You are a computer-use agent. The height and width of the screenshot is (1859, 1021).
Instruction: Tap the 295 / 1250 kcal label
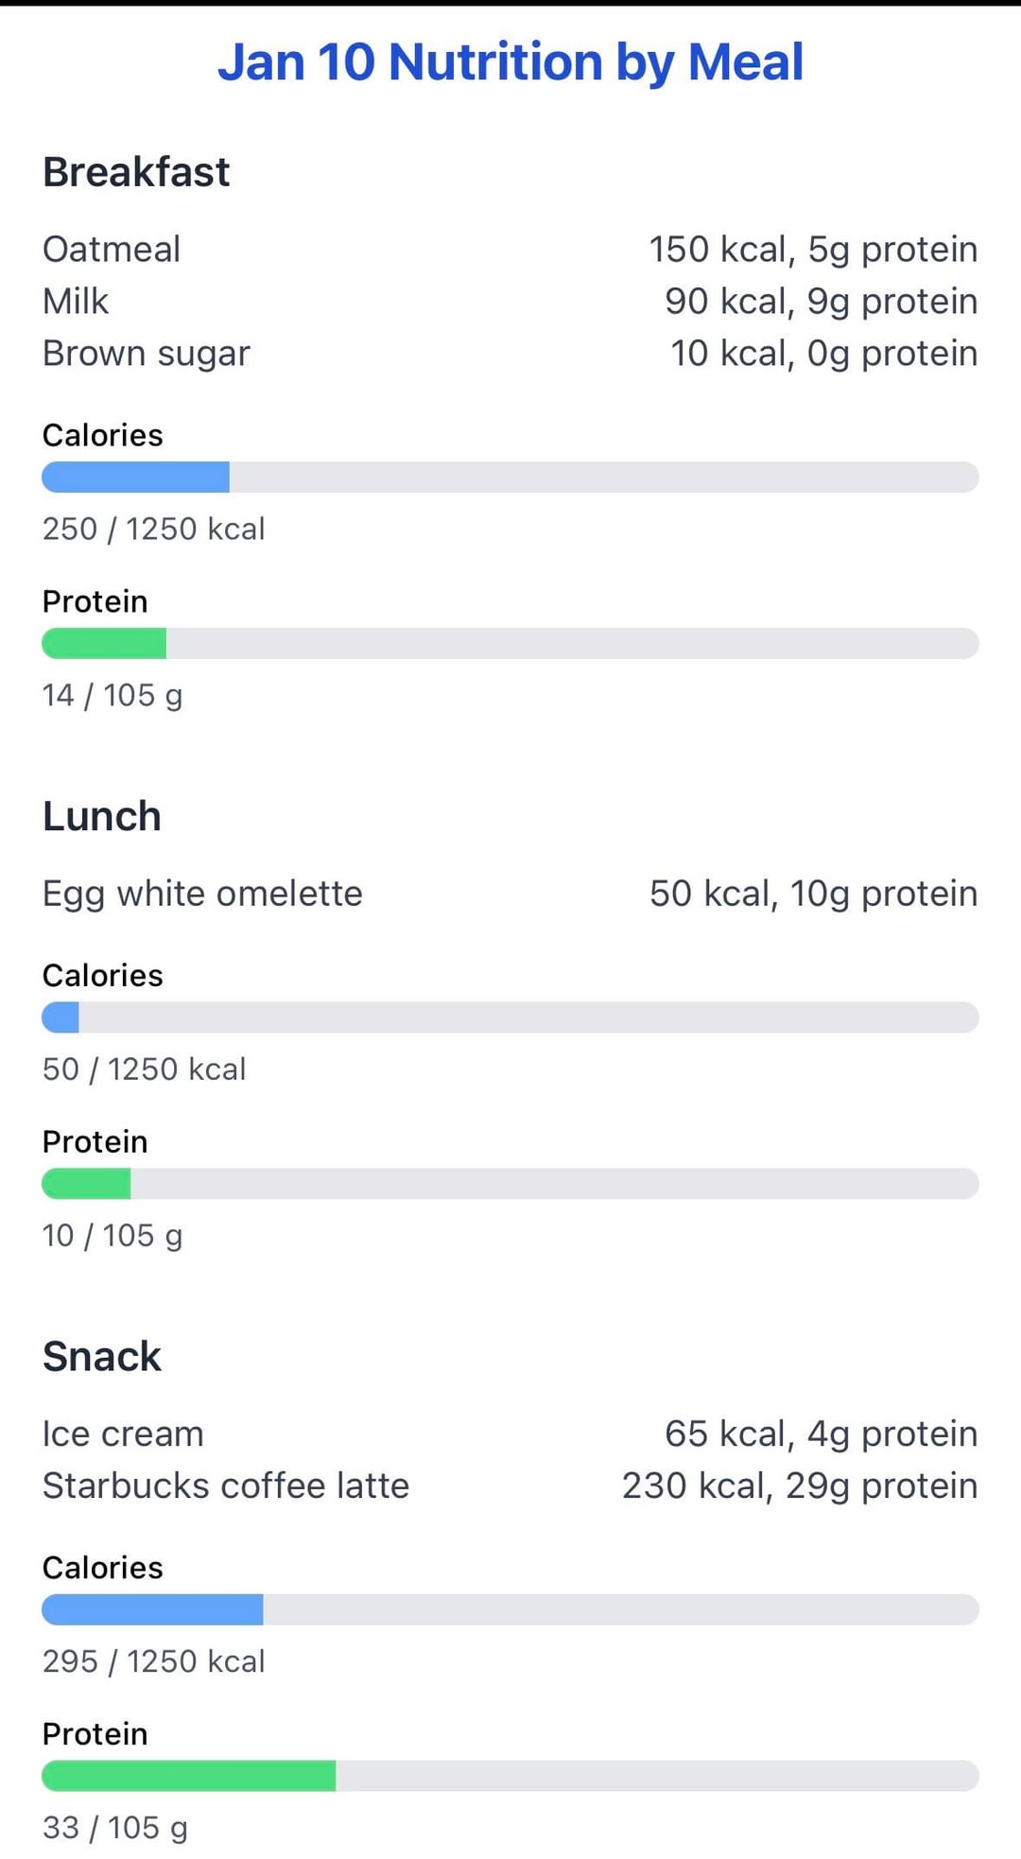click(154, 1661)
